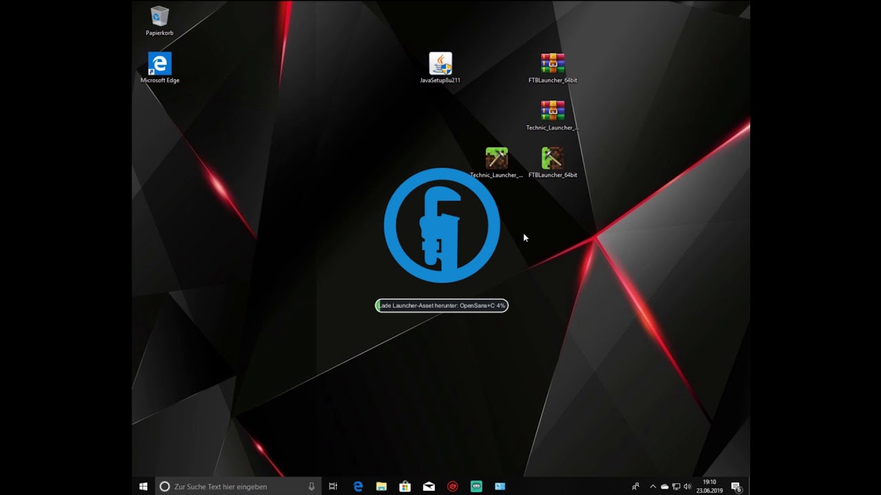Open the calendar from the clock
The image size is (881, 495).
[709, 486]
